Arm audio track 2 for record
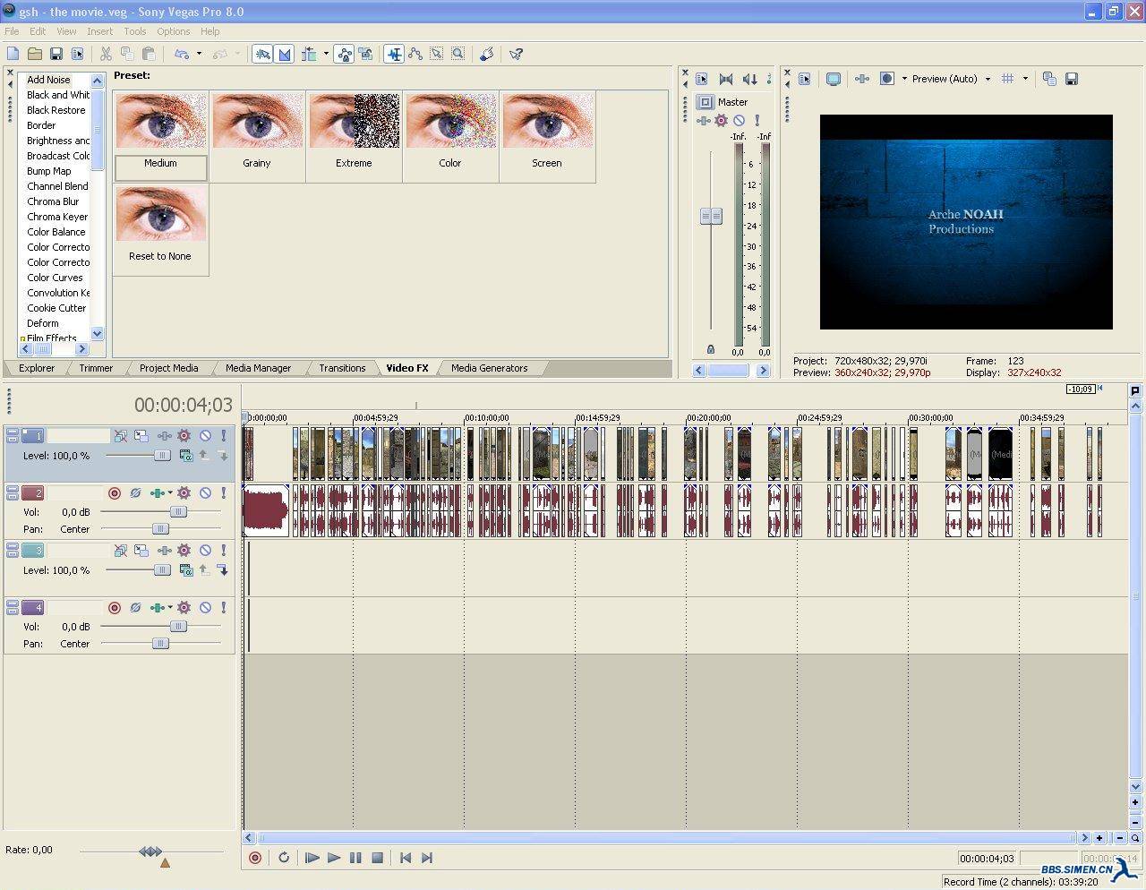 click(x=114, y=492)
